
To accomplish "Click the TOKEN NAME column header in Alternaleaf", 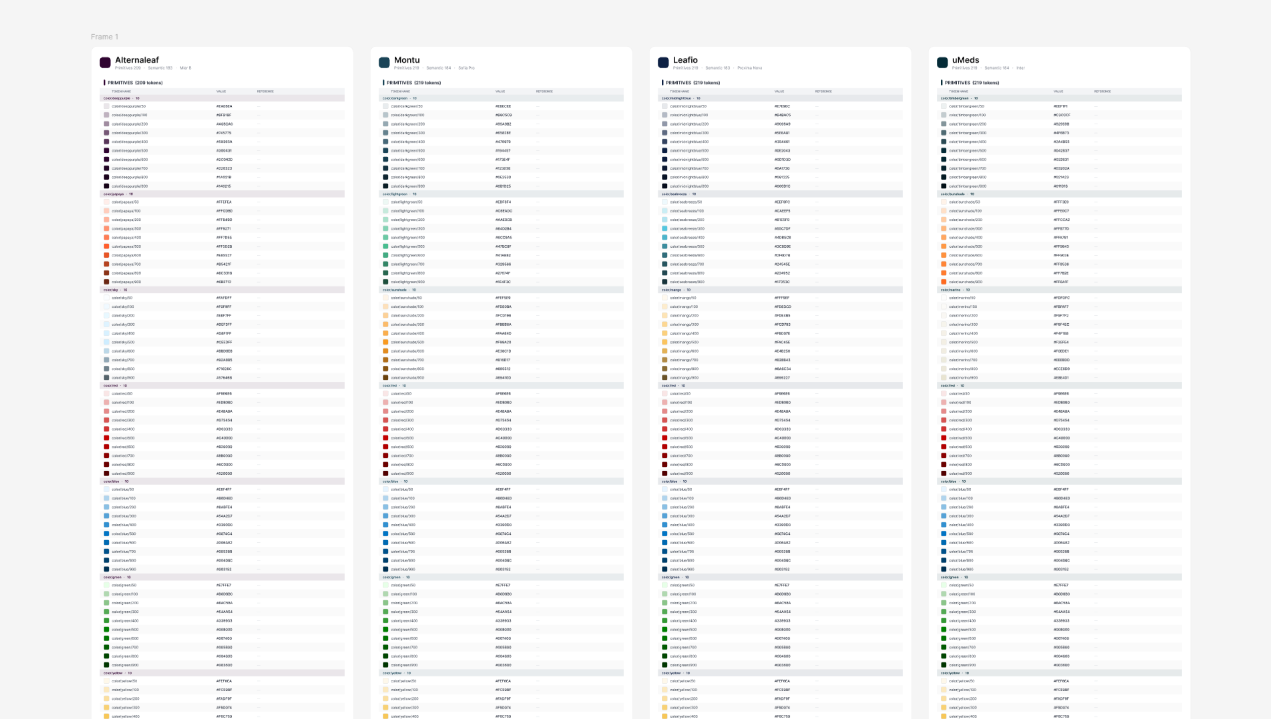I will (121, 91).
